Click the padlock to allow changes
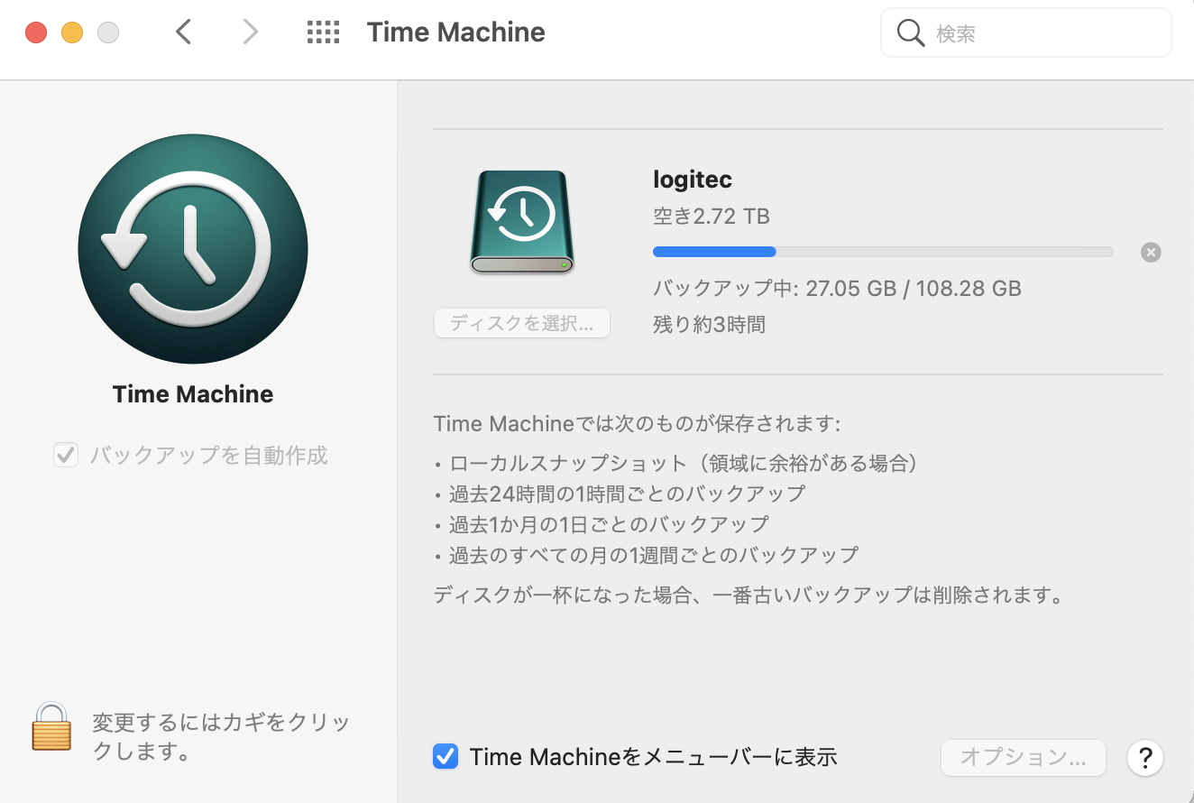 tap(51, 727)
